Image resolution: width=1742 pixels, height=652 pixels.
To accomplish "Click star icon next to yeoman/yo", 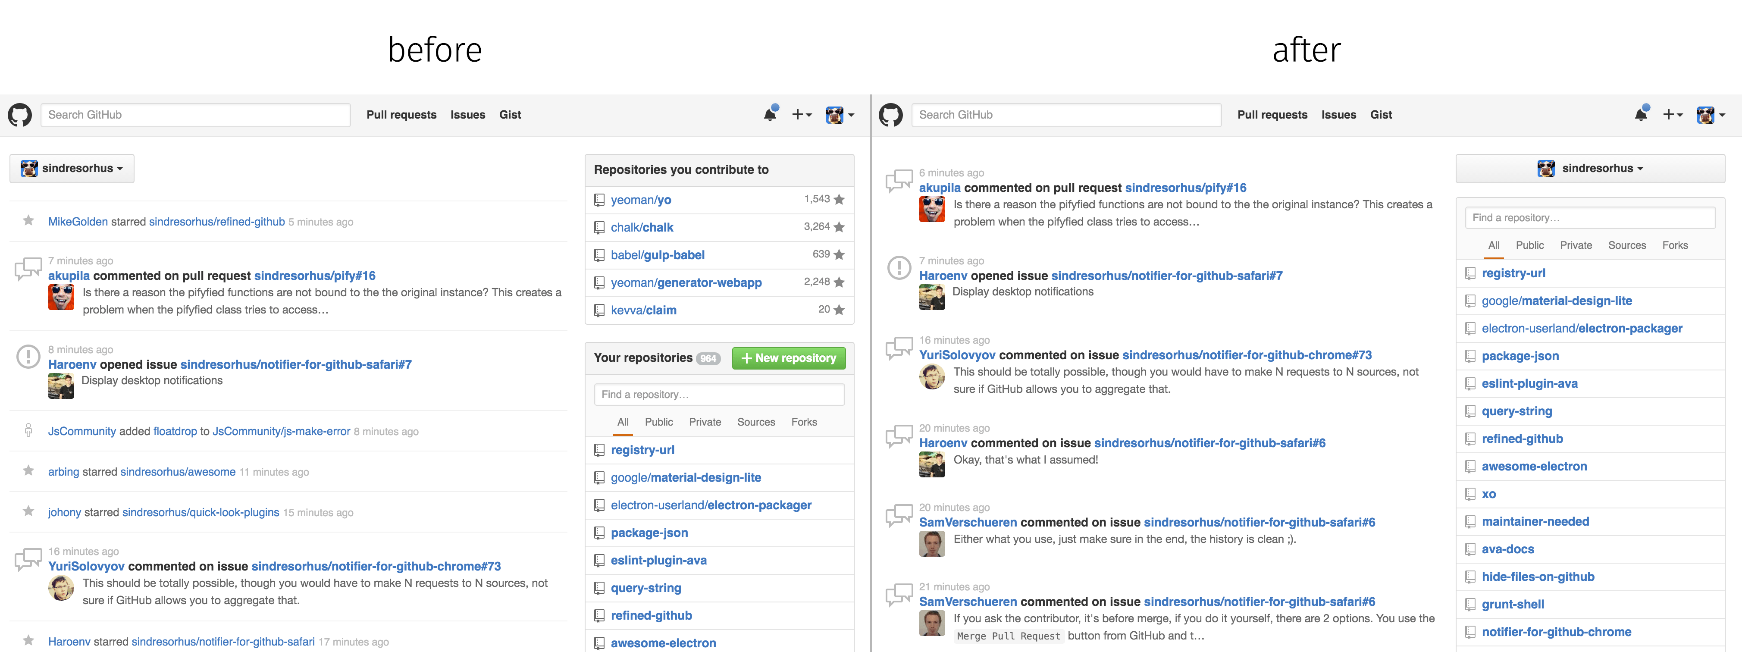I will [x=839, y=200].
